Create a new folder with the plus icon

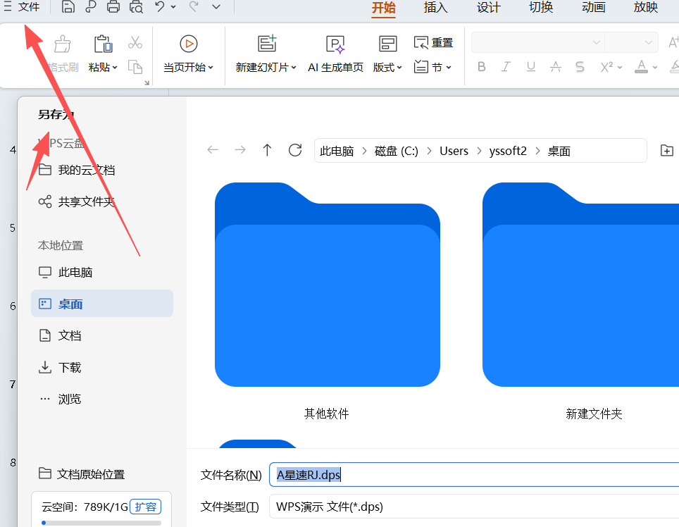pos(667,150)
